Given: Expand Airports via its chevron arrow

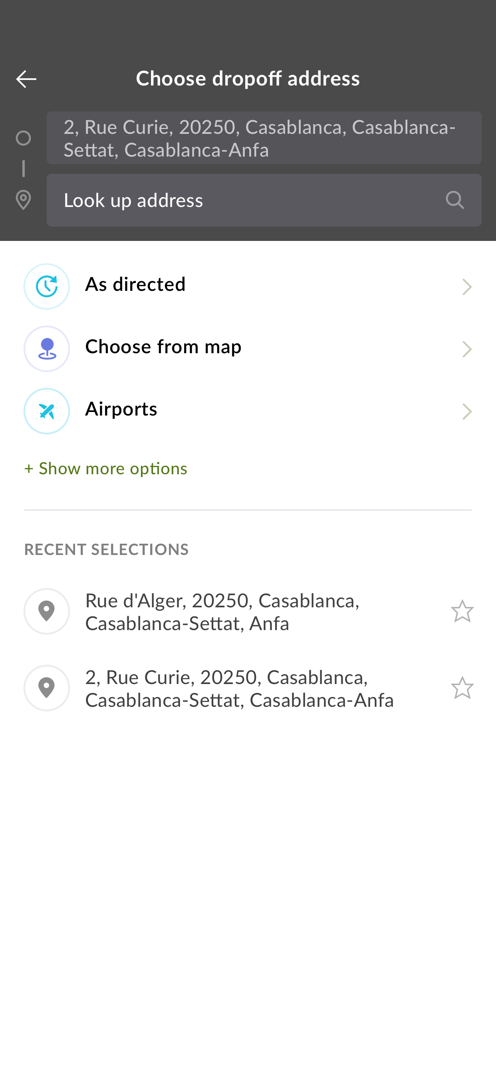Looking at the screenshot, I should coord(467,412).
